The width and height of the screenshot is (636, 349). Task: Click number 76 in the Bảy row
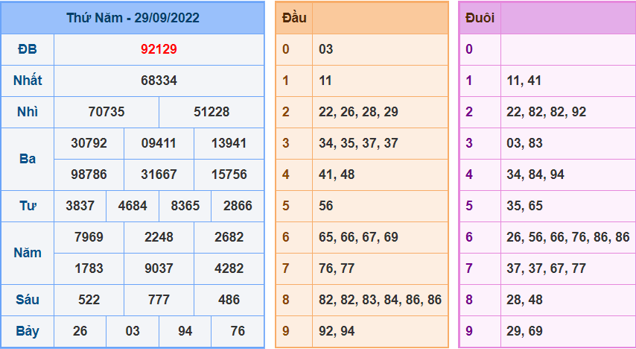238,331
